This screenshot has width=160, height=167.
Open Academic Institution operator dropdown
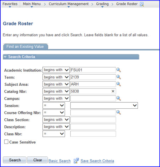(56, 70)
